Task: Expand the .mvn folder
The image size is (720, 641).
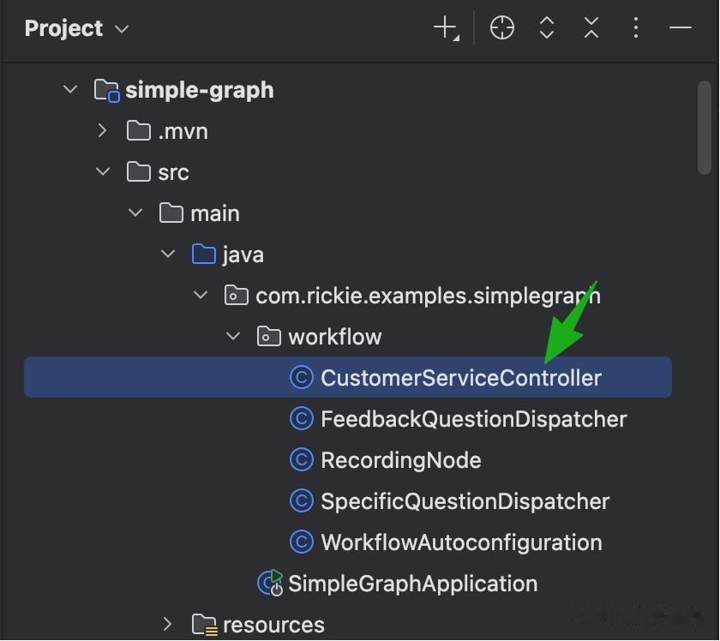Action: [103, 131]
